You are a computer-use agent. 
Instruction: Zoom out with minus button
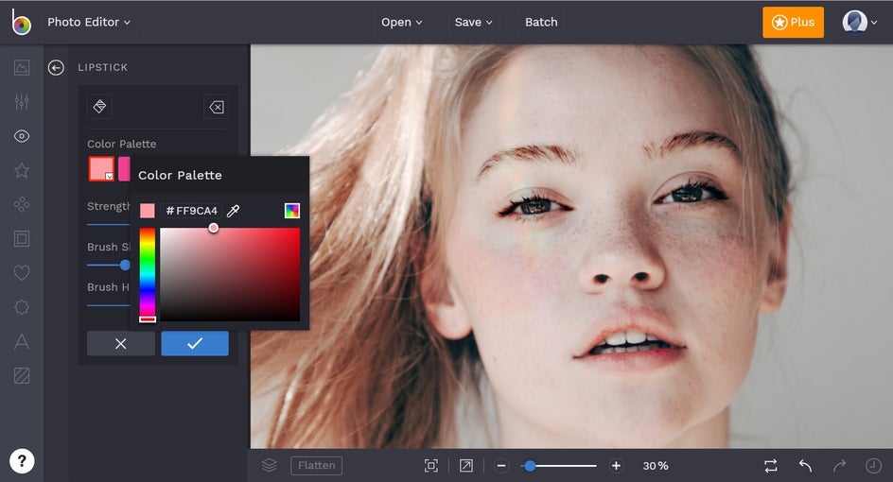point(501,466)
